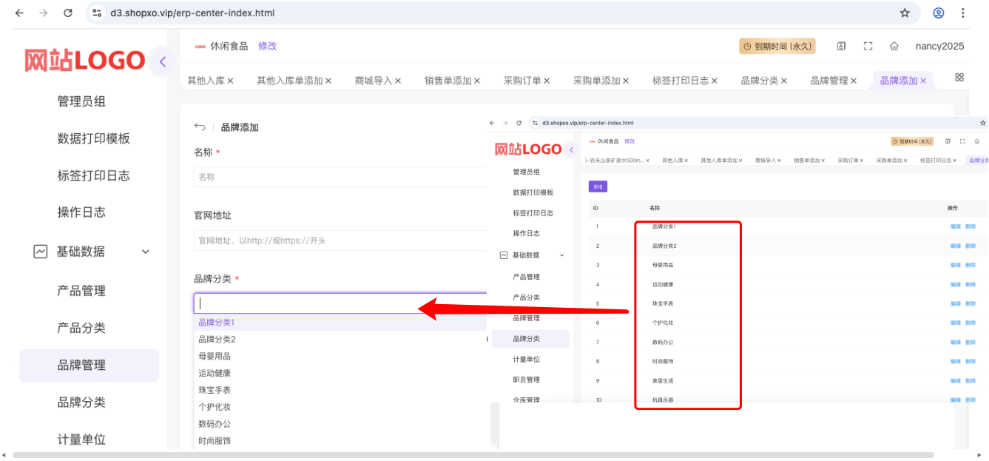Click 新增 button in the inset screenshot

tap(598, 186)
